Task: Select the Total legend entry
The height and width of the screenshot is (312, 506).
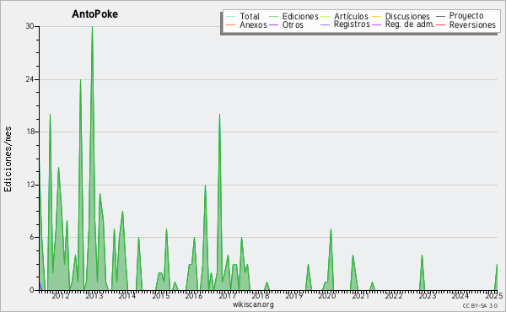Action: point(250,16)
